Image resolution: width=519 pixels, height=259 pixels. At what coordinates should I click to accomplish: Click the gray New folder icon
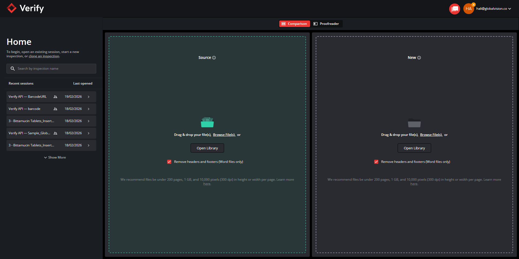(414, 123)
